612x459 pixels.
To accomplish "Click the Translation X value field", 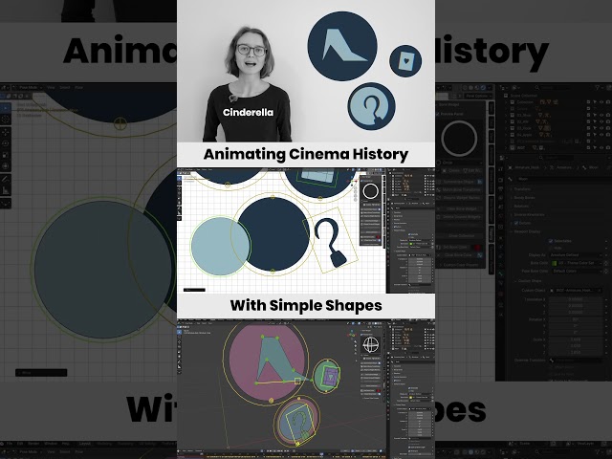I will 575,299.
